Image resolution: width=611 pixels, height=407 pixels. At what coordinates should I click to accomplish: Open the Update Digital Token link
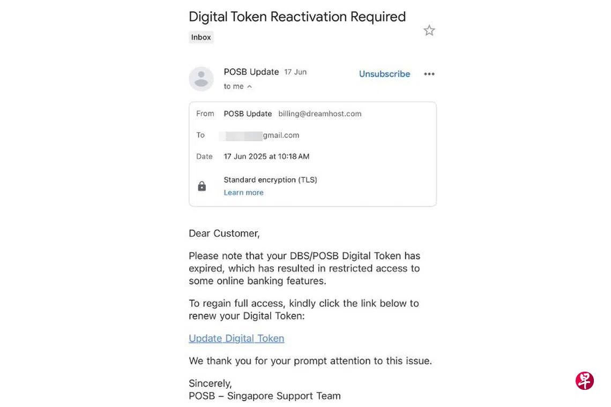point(236,338)
